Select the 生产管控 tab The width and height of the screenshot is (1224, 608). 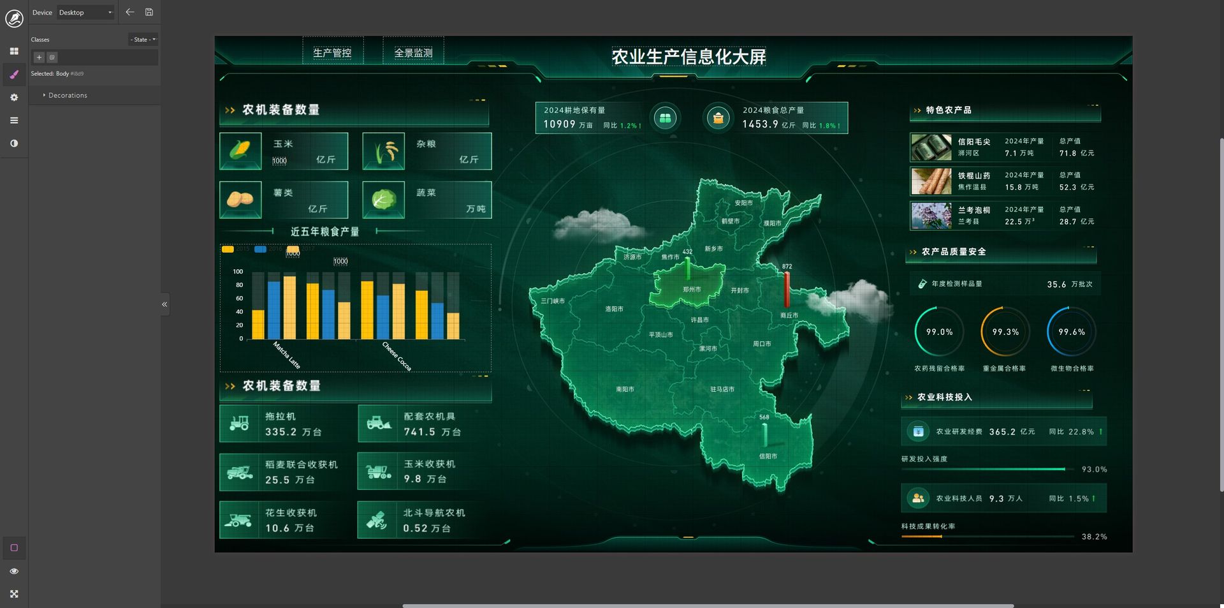[332, 52]
